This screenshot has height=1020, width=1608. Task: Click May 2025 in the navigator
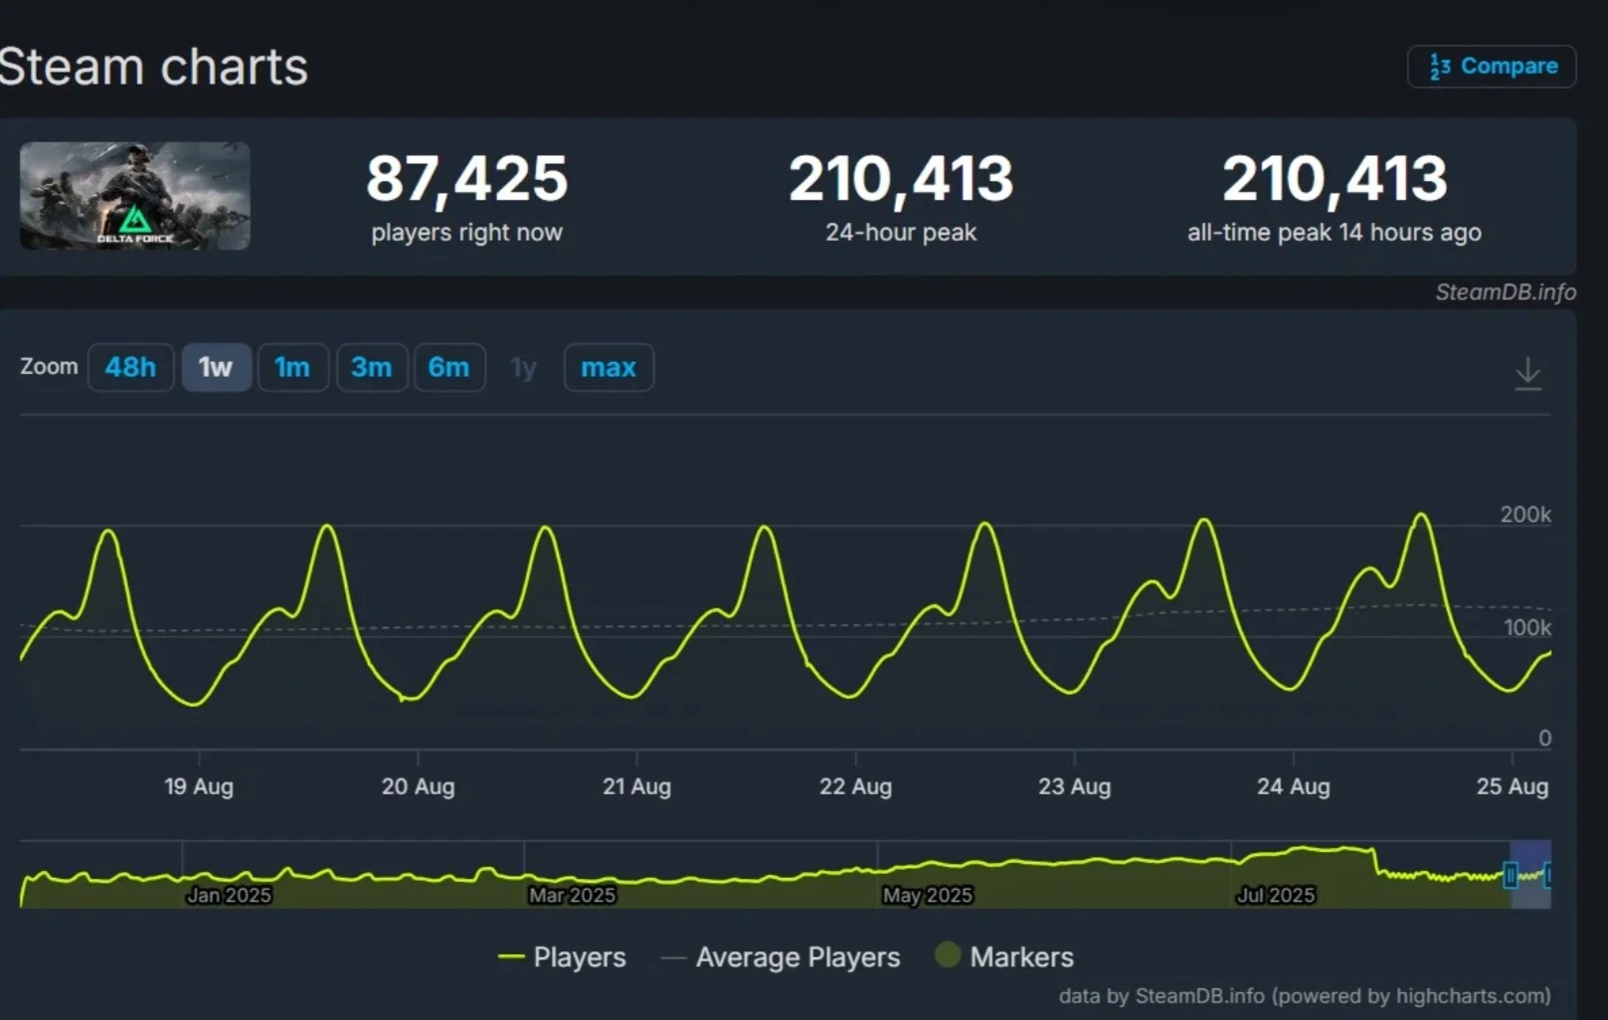point(927,895)
